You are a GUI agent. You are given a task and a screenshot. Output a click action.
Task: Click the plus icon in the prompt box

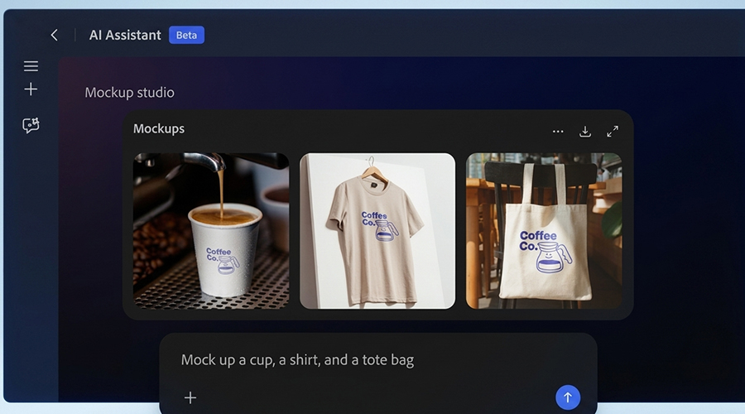pos(190,397)
